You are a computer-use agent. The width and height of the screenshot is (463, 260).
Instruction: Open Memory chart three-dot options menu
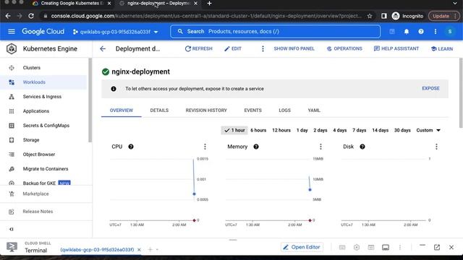pyautogui.click(x=320, y=147)
